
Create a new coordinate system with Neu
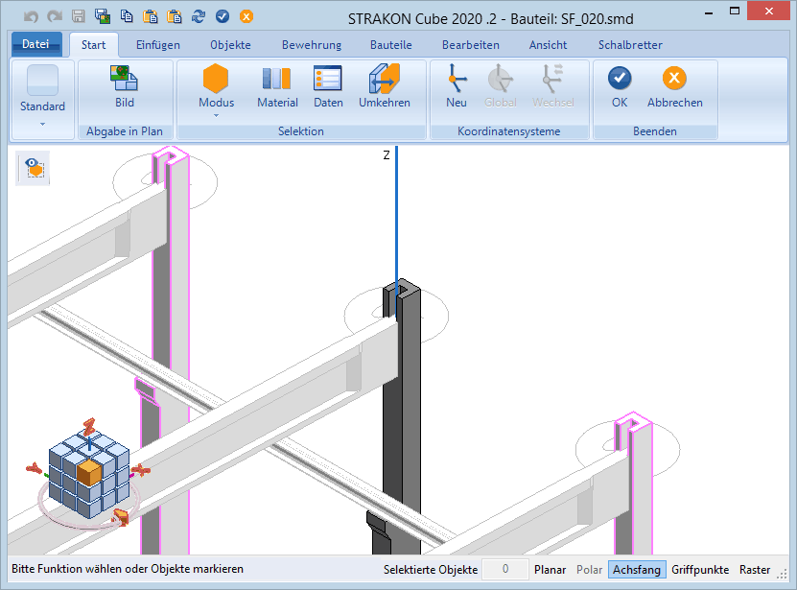coord(457,86)
